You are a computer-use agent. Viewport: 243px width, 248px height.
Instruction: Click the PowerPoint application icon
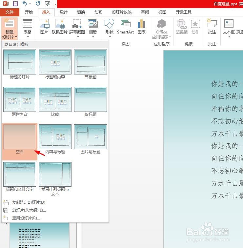tap(6, 4)
